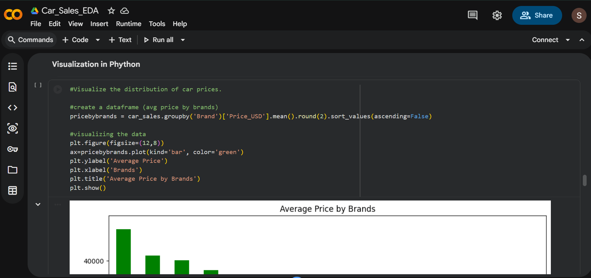Screen dimensions: 591x278
Task: Open the account avatar S
Action: pyautogui.click(x=579, y=15)
